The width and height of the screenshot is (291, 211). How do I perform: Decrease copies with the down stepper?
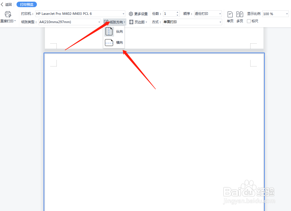click(177, 15)
